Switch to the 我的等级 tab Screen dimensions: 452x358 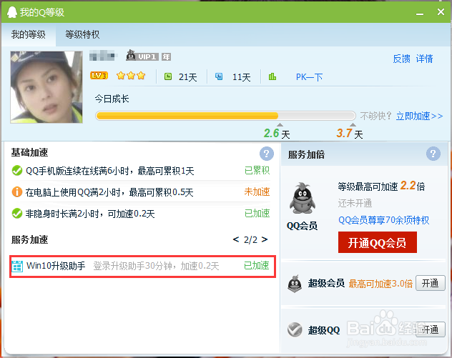29,34
